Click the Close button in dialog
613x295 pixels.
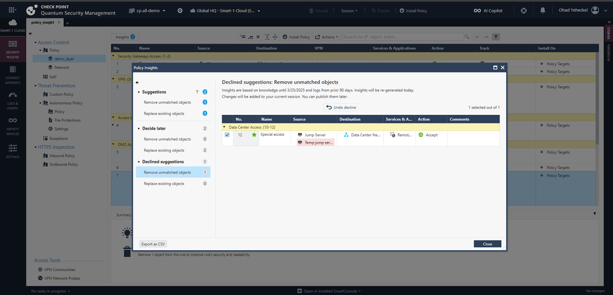click(x=488, y=244)
